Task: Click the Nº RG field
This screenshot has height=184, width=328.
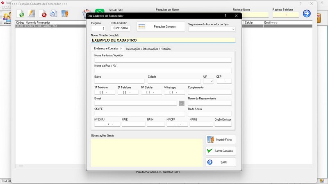Action: (201, 124)
